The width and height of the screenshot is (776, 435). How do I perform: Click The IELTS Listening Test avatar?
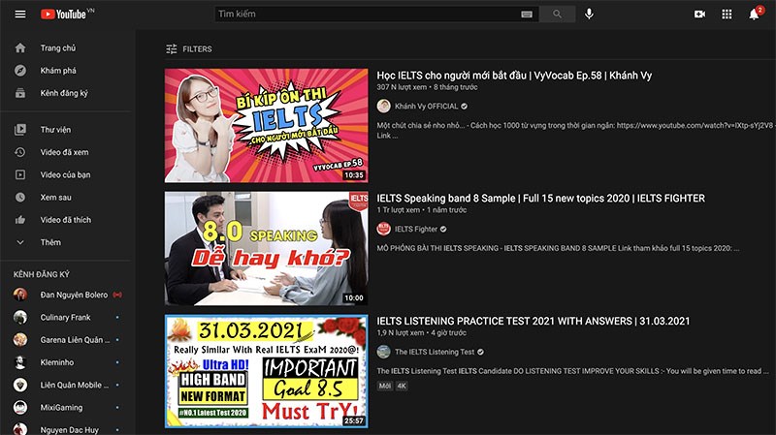(383, 352)
